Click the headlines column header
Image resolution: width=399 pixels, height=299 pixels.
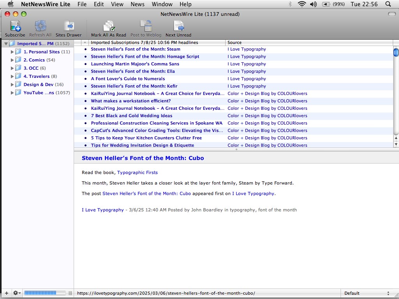click(x=157, y=42)
